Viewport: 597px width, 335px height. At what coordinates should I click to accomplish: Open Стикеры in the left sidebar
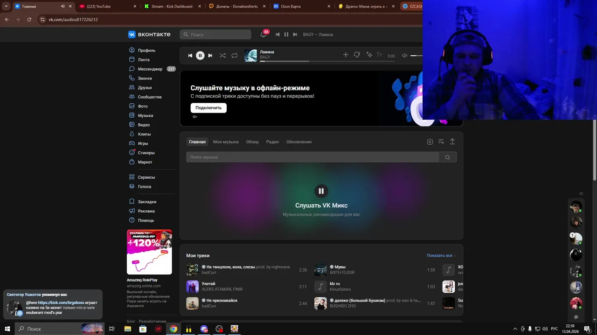coord(146,153)
